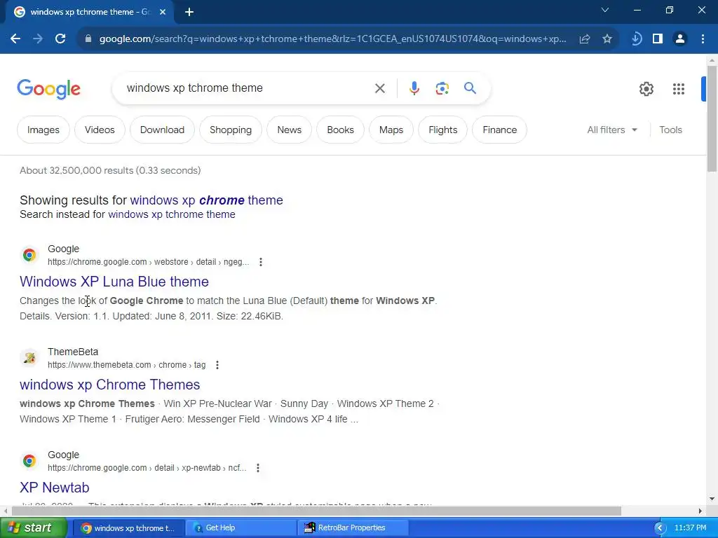Open Google quick settings gear

coord(646,89)
